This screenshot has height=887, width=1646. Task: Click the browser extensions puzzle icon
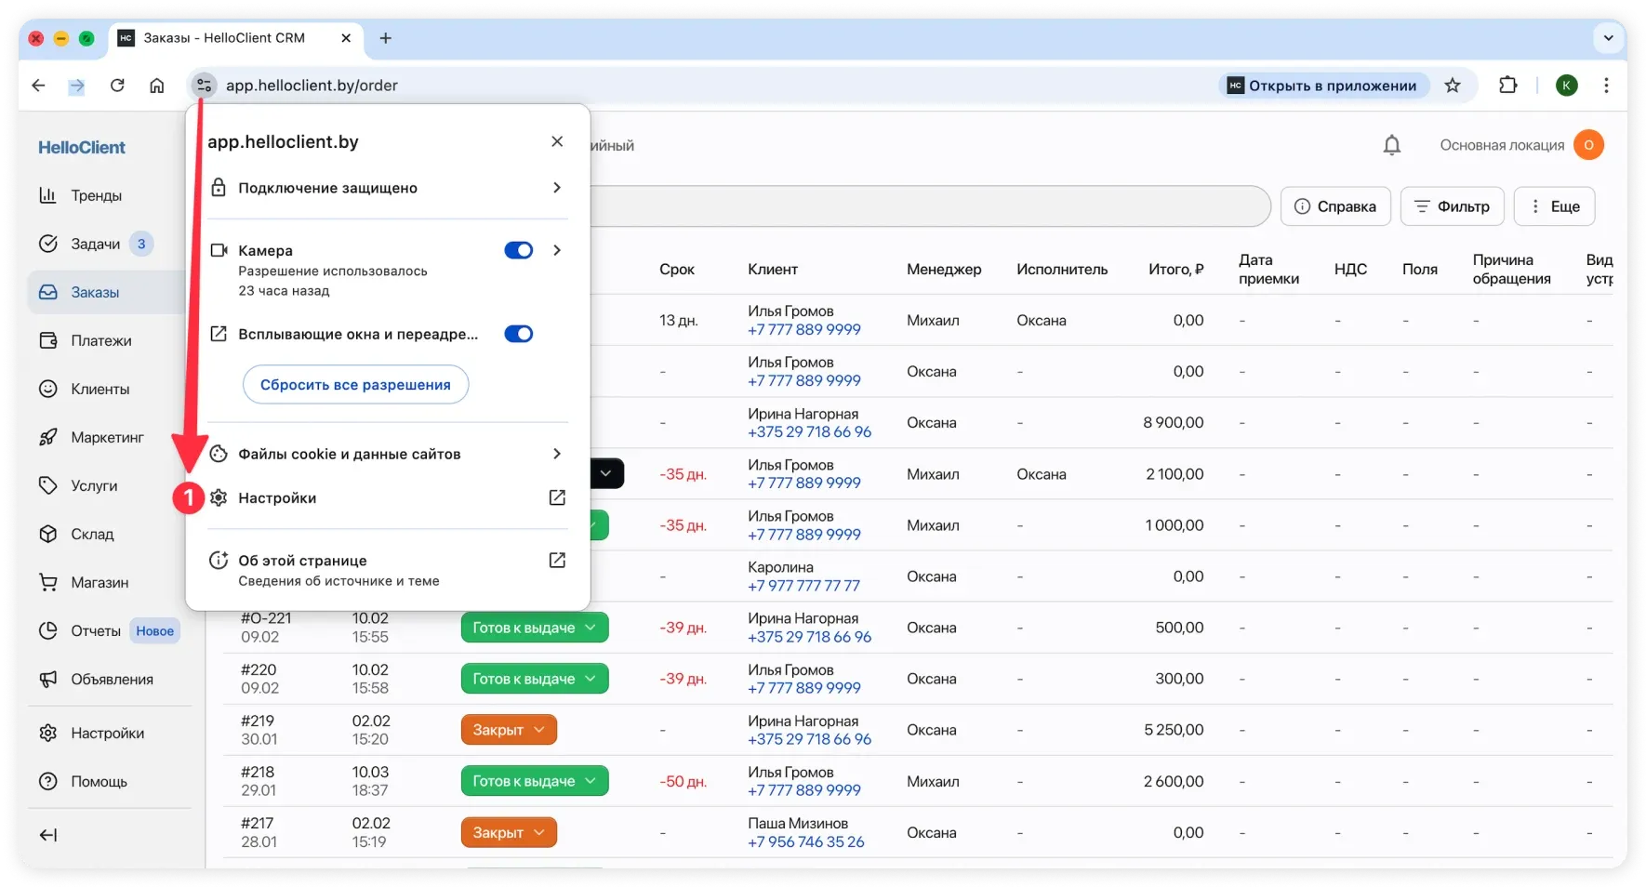(x=1507, y=85)
